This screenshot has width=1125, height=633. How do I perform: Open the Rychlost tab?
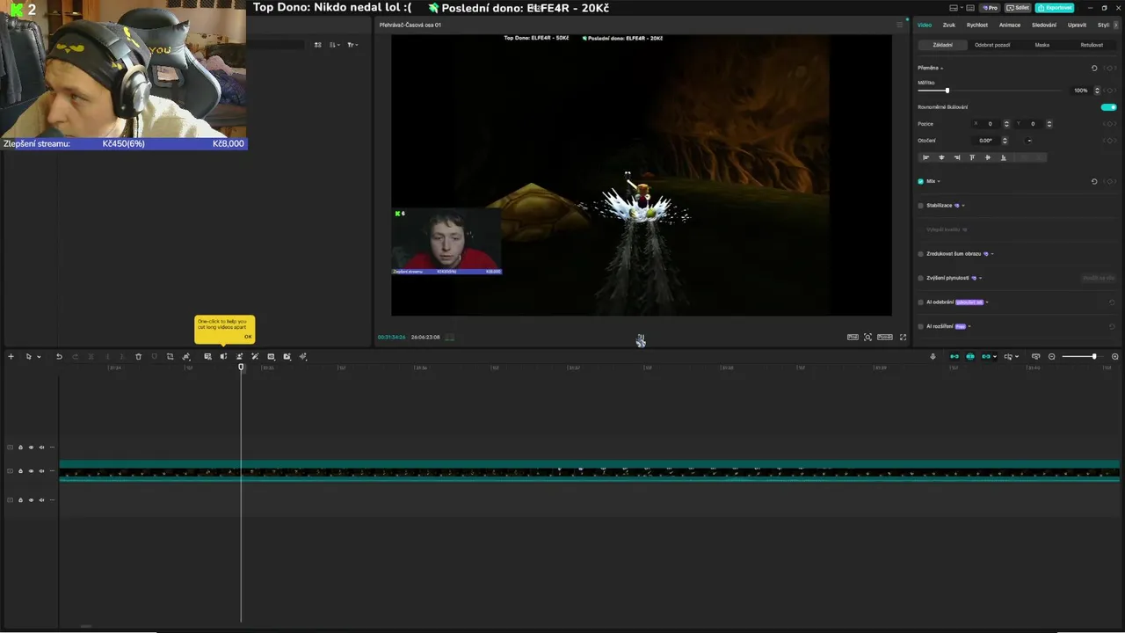tap(977, 25)
